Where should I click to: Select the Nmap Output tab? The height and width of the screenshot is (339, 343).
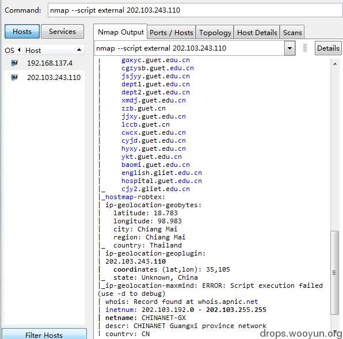pyautogui.click(x=120, y=32)
